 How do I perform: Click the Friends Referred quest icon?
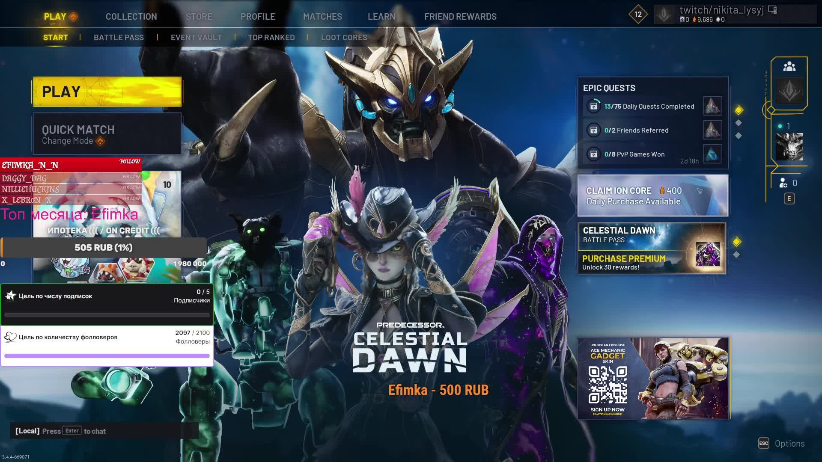coord(593,130)
